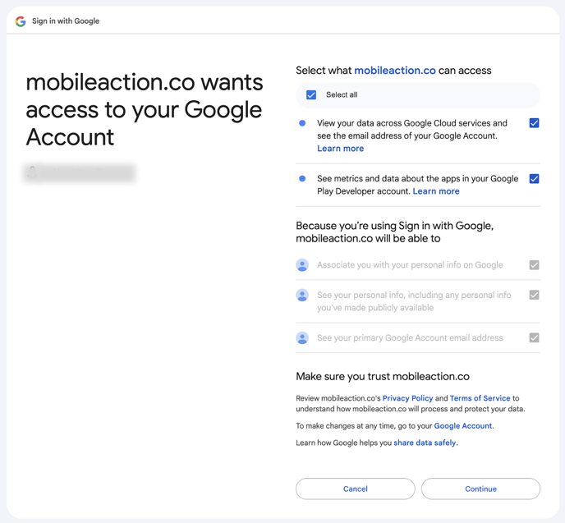Toggle the Select all checkbox
565x523 pixels.
311,94
